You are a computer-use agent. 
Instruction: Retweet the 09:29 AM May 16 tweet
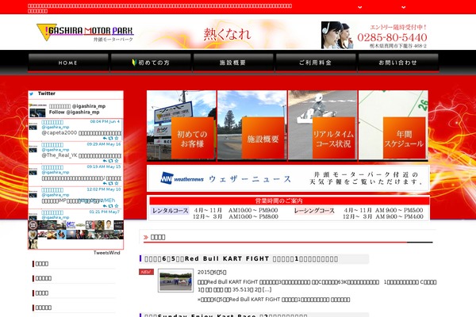tap(110, 161)
